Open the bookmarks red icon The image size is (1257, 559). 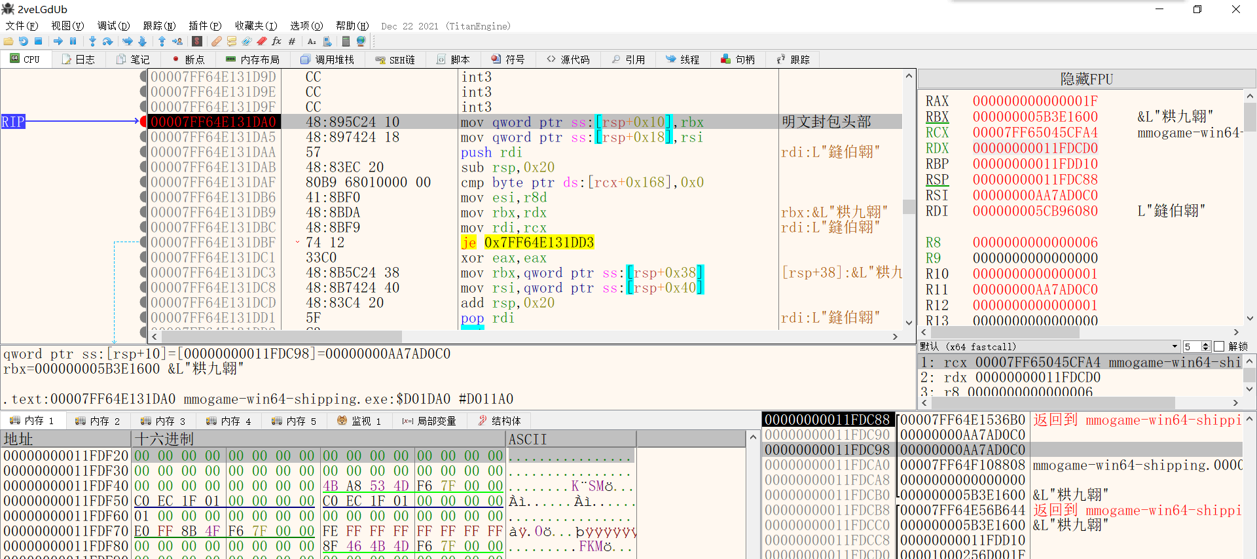coord(262,41)
